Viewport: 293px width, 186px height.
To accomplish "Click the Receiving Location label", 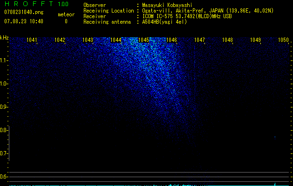I will 109,11.
